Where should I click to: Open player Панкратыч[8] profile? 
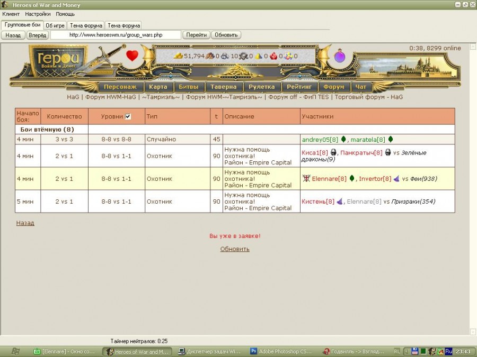tap(361, 153)
